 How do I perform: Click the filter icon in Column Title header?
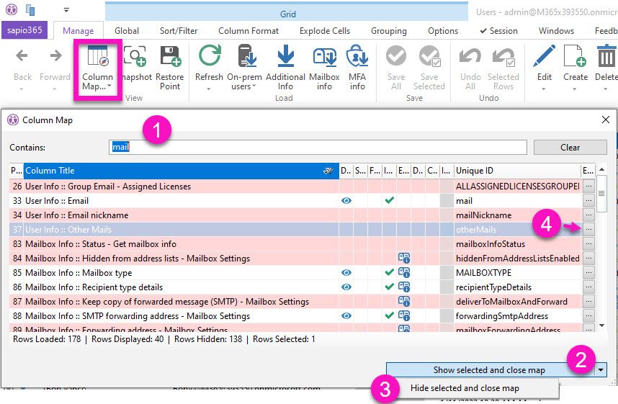pyautogui.click(x=328, y=171)
